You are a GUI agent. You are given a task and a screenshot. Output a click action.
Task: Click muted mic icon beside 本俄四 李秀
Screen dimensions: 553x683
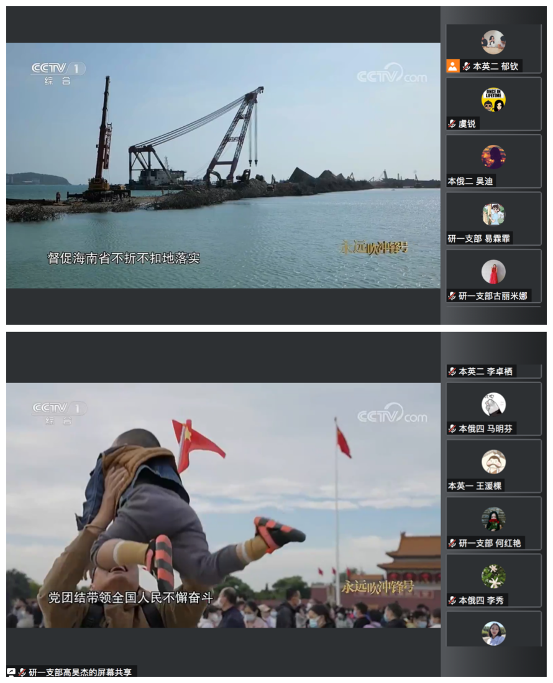(x=452, y=600)
